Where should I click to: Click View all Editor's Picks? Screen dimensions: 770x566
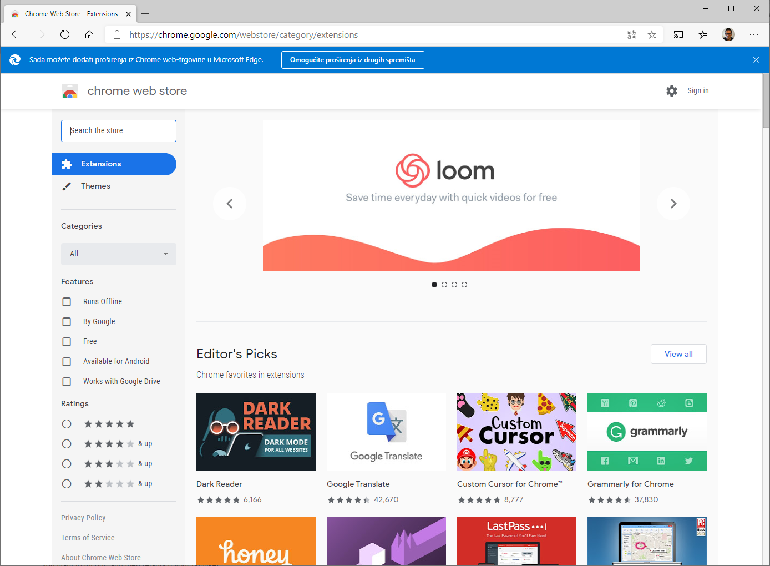point(678,354)
